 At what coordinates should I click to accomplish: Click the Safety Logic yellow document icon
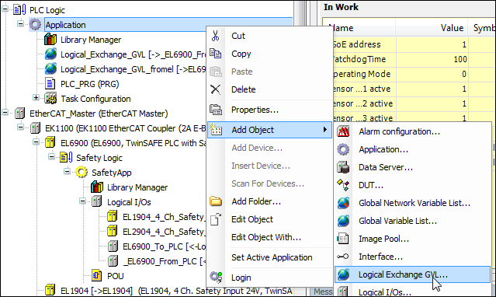[66, 157]
